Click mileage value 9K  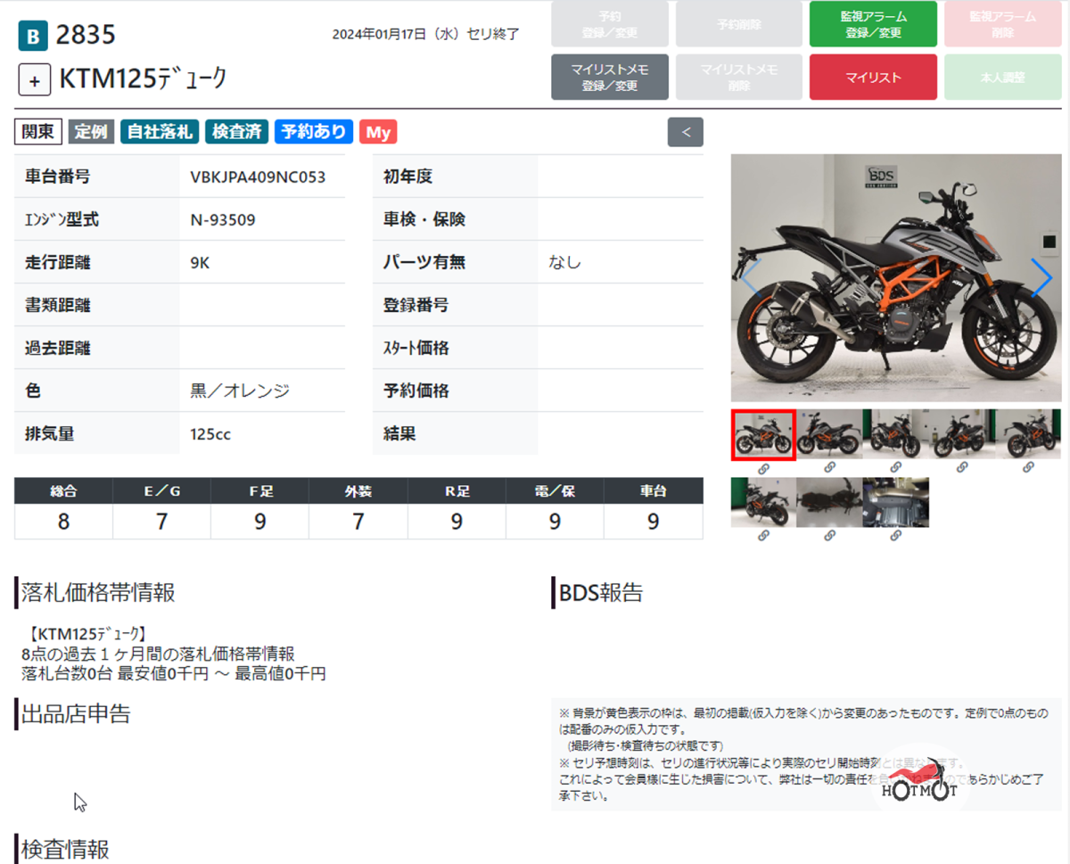[200, 262]
